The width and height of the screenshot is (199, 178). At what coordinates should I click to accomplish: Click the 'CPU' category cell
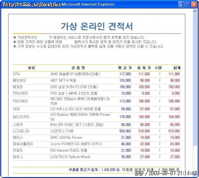(16, 74)
